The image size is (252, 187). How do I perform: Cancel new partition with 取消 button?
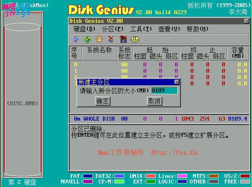[155, 101]
